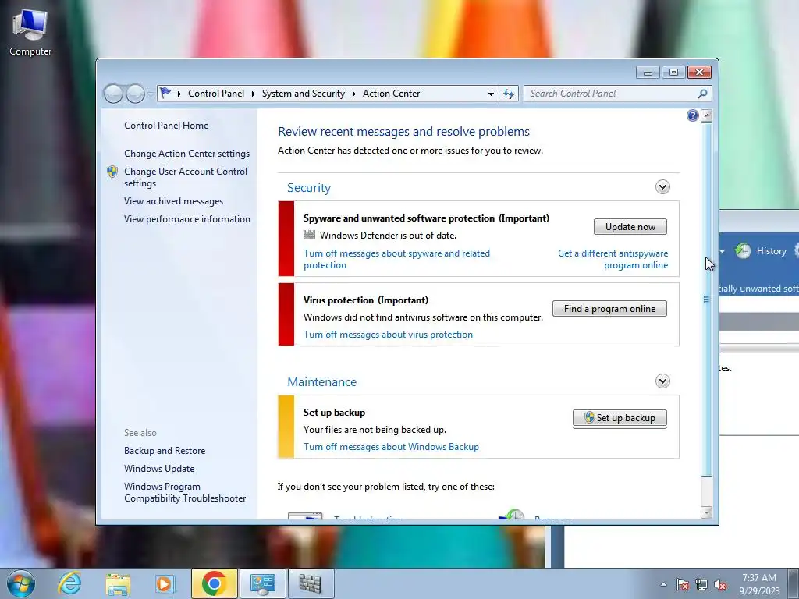The width and height of the screenshot is (799, 599).
Task: Click the History icon in Windows Defender window
Action: (743, 250)
